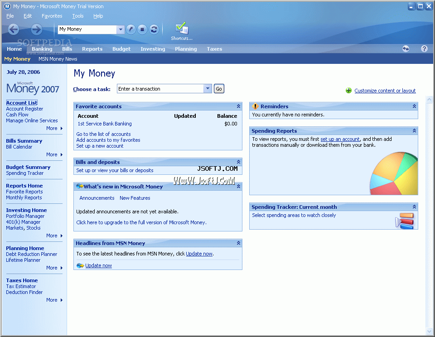
Task: Open 1st Service Bank Banking account
Action: coord(105,124)
